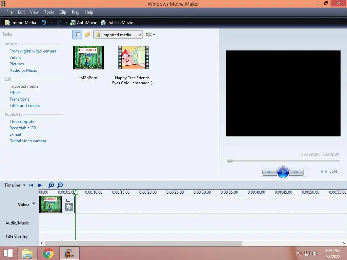Screen dimensions: 347x260
Task: Import from digital video camera
Action: [x=33, y=51]
